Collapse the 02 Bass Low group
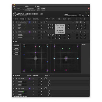 [16, 32]
